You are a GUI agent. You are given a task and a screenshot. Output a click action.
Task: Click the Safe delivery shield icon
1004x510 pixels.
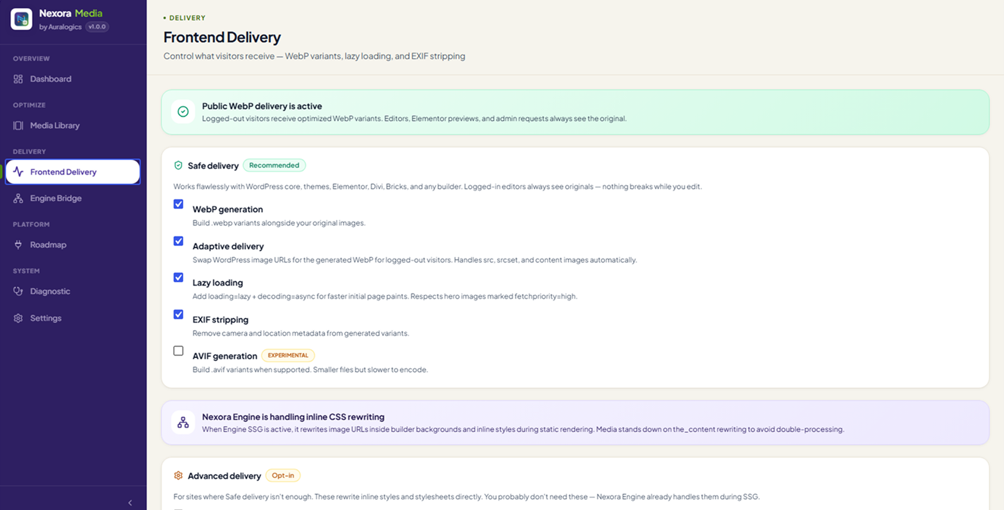tap(178, 165)
